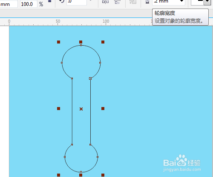This screenshot has height=177, width=213.
Task: Select the right node of the upper circle
Action: pos(100,63)
